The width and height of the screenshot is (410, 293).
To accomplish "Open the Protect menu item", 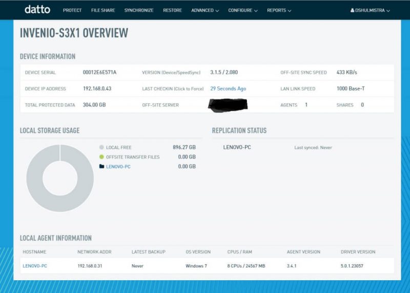I will (x=72, y=10).
